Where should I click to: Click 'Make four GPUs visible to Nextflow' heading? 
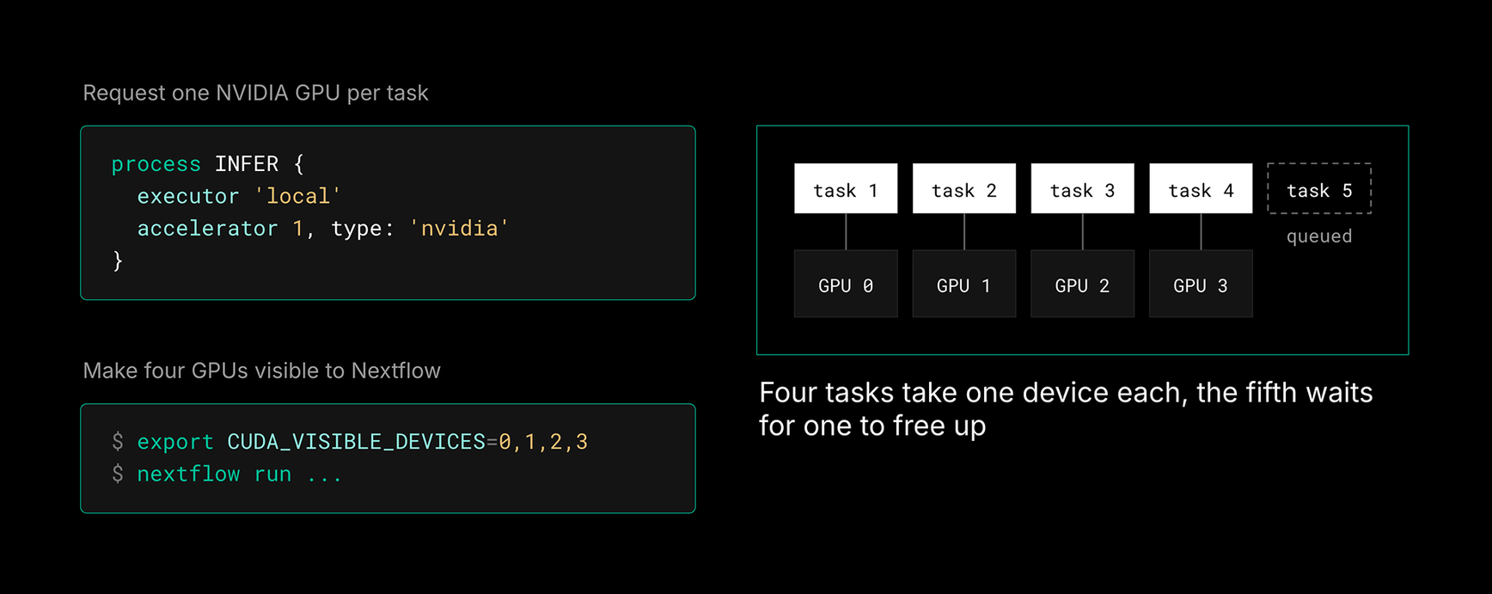tap(261, 370)
